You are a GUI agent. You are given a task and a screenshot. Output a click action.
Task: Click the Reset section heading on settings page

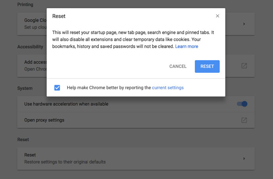pos(23,140)
